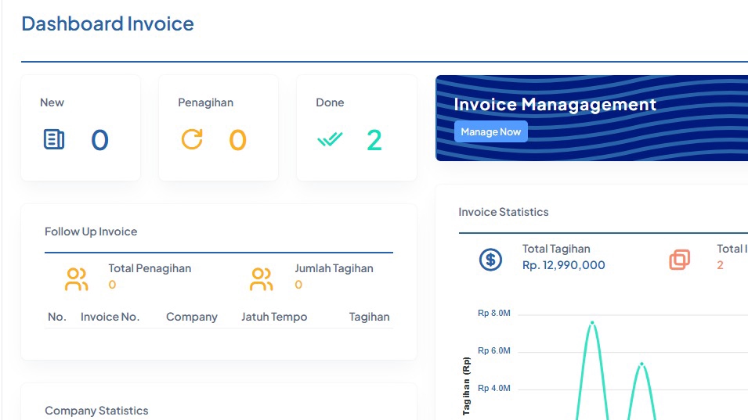This screenshot has height=420, width=748.
Task: Sort table by Invoice No. column header
Action: 110,317
